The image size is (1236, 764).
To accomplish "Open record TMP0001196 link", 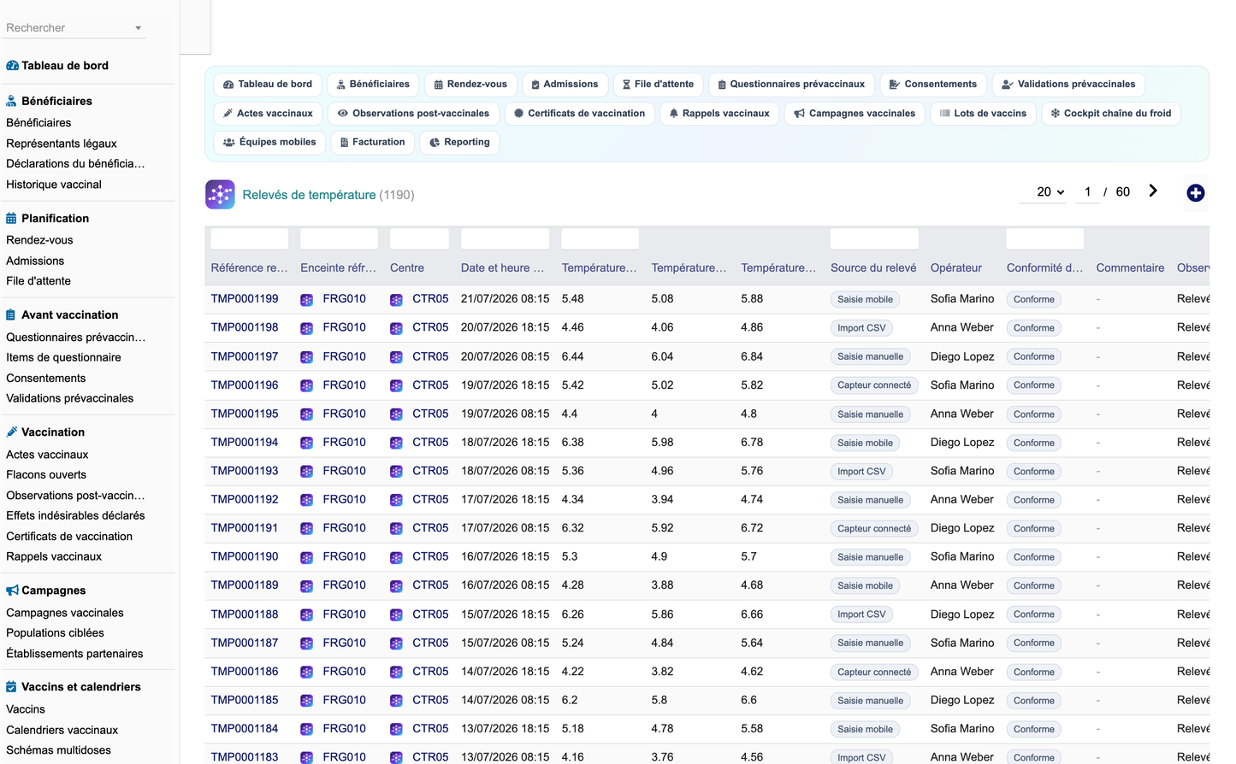I will click(245, 385).
